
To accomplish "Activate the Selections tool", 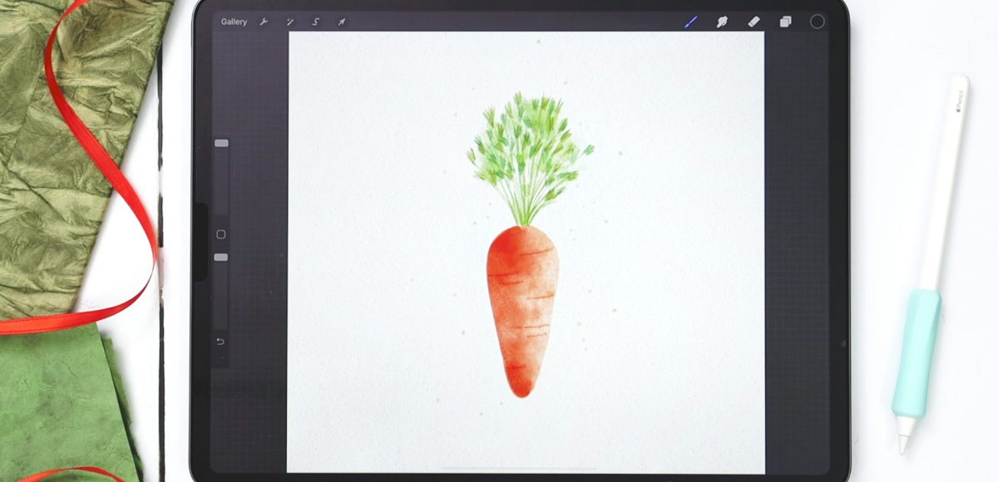I will point(315,22).
